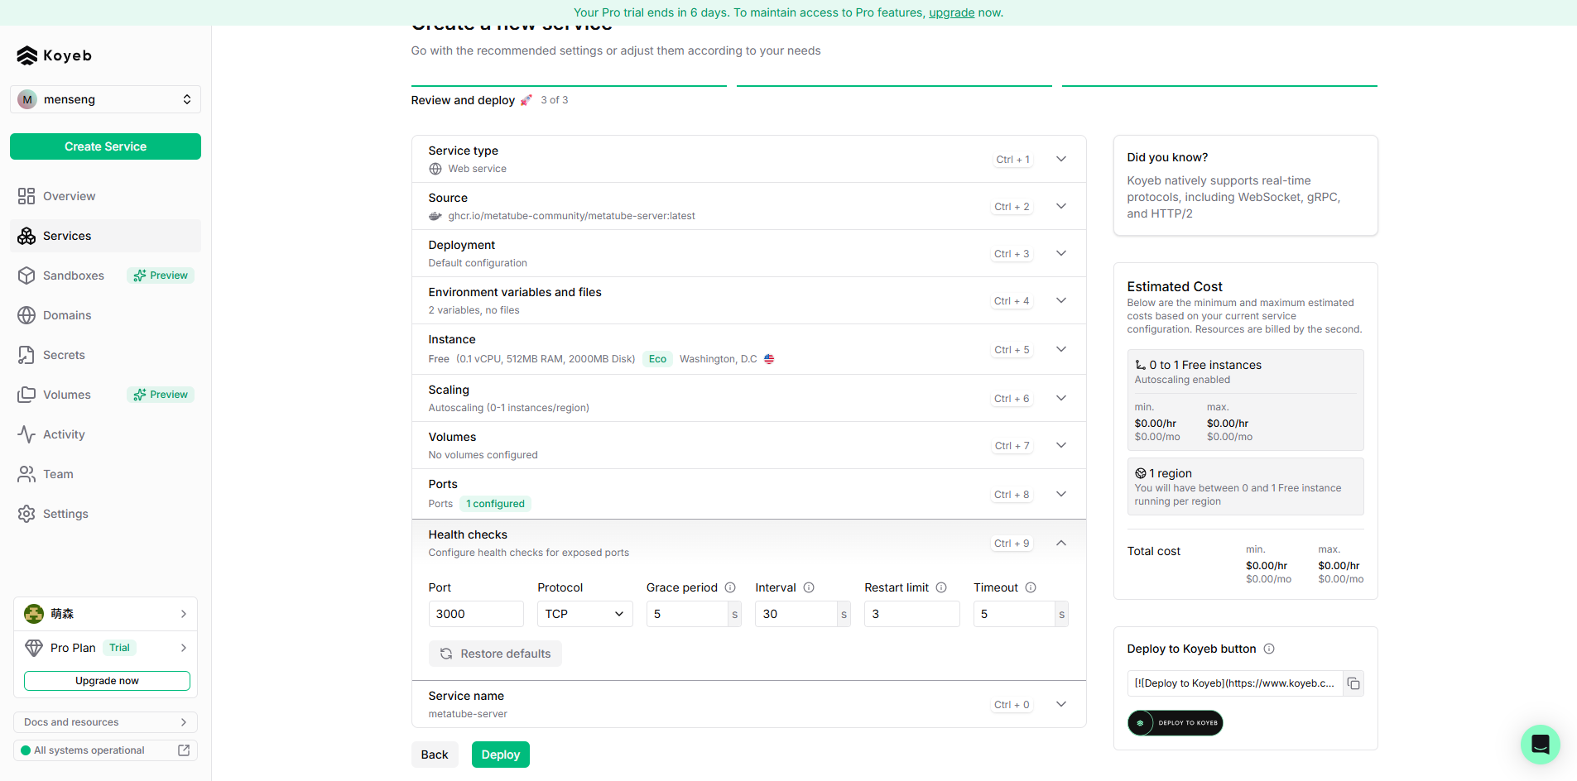This screenshot has width=1577, height=781.
Task: Click Restore defaults for health checks
Action: pyautogui.click(x=495, y=654)
